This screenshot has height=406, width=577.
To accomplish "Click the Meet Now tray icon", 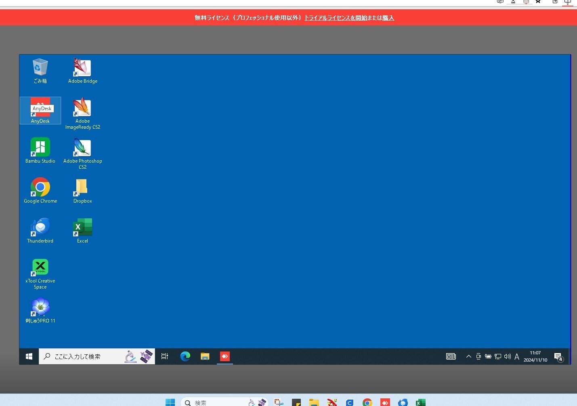I will tap(478, 356).
